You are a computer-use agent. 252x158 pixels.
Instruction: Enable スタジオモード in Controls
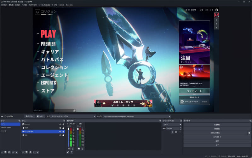(x=217, y=137)
